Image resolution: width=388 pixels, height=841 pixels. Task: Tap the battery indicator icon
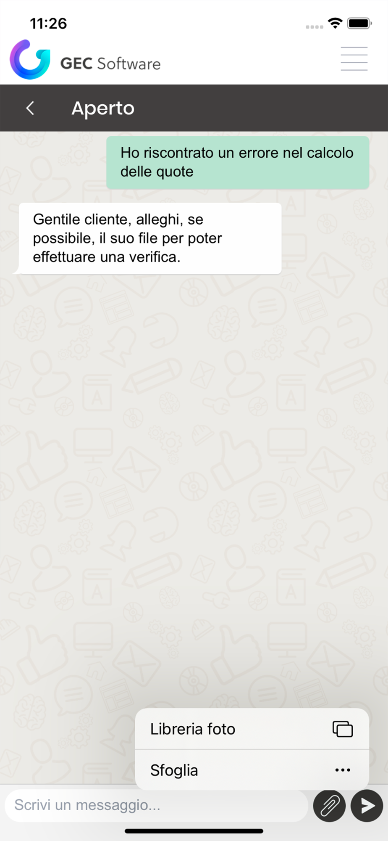pyautogui.click(x=359, y=23)
